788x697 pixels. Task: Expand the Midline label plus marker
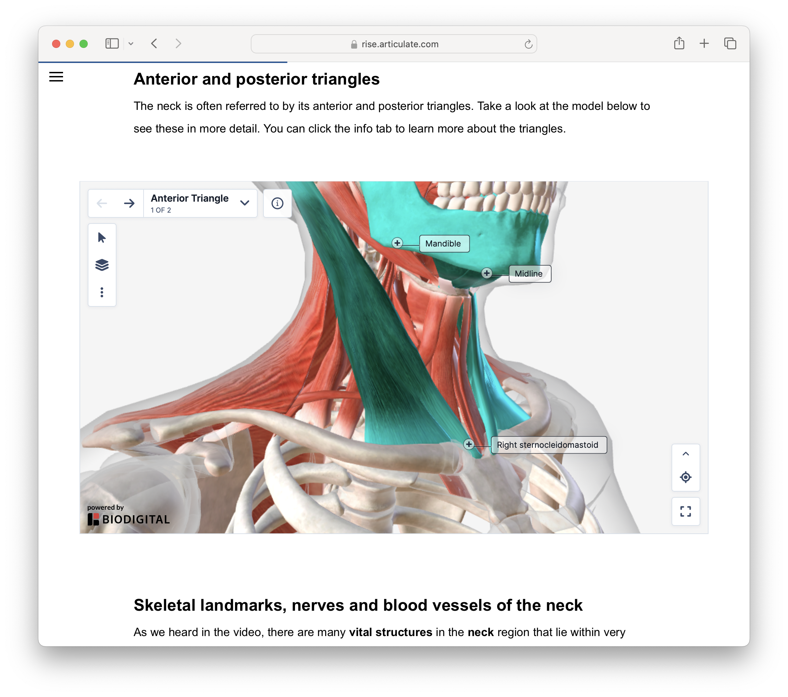(487, 273)
